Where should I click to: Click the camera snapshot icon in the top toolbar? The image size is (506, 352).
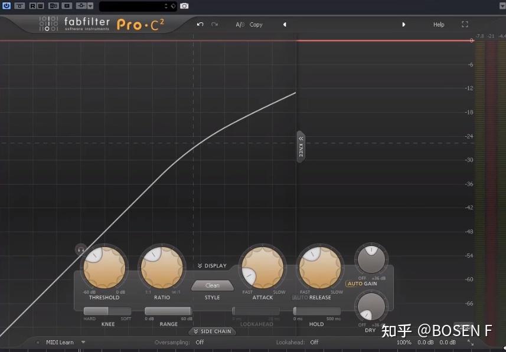click(183, 5)
